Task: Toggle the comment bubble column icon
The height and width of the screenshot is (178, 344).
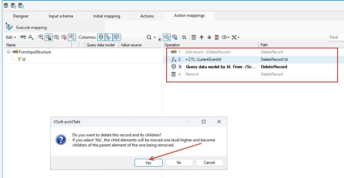Action: coord(116,37)
